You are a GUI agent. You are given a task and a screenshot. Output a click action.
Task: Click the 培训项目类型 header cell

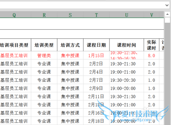15,45
